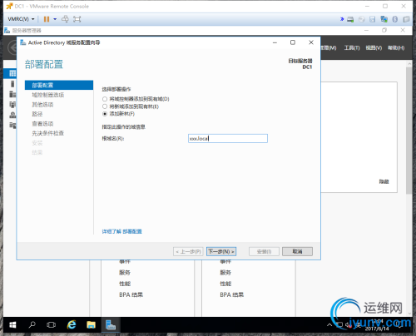Click the send Ctrl+Alt+Del toolbar icon
Image resolution: width=416 pixels, height=336 pixels.
click(65, 19)
